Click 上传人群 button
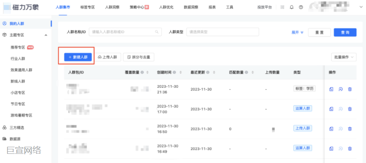 pos(107,57)
